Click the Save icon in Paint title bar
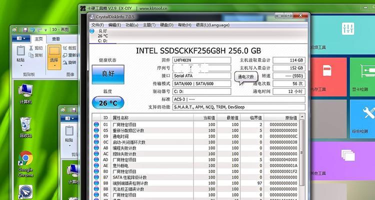 click(x=25, y=29)
